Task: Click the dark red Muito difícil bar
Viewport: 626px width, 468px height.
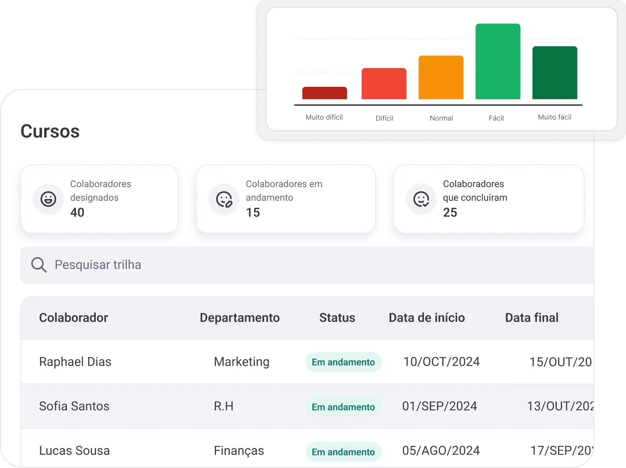Action: (x=325, y=93)
